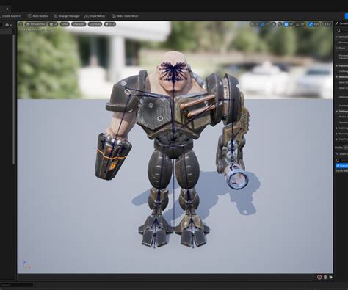The width and height of the screenshot is (348, 290).
Task: Click the command input field at bottom left
Action: pos(17,285)
